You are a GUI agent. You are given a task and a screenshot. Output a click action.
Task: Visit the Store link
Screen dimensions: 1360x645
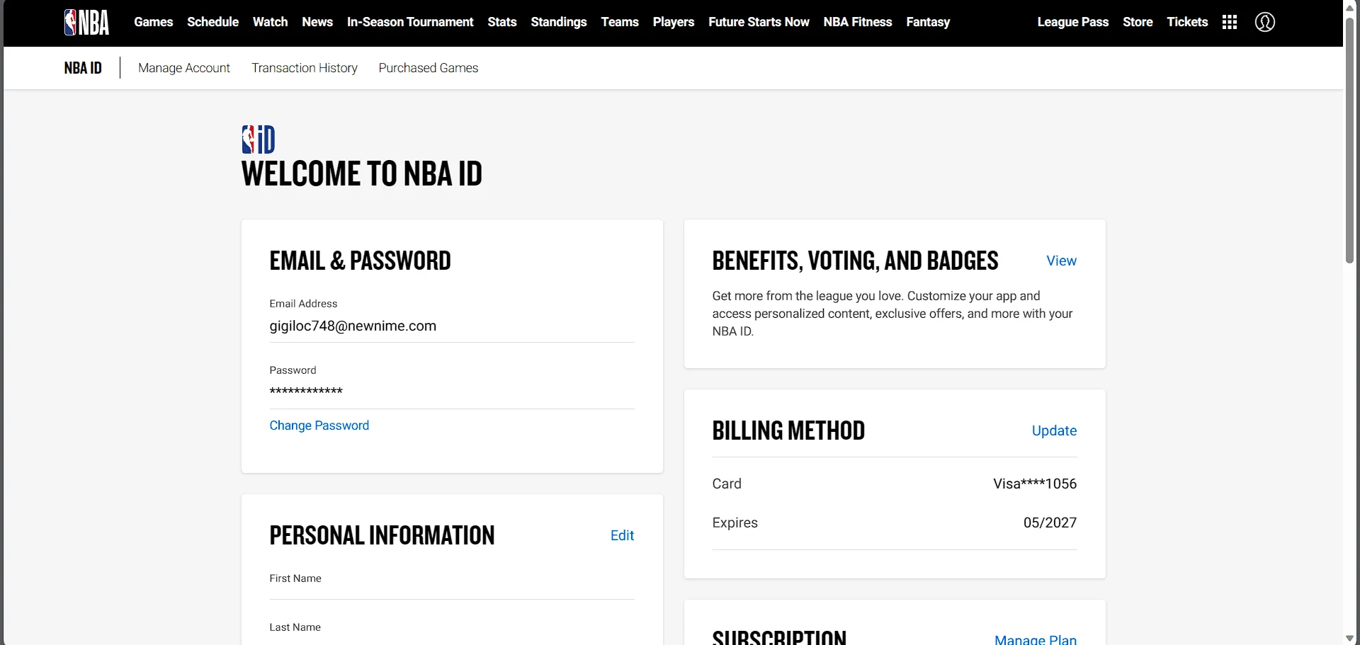point(1138,22)
